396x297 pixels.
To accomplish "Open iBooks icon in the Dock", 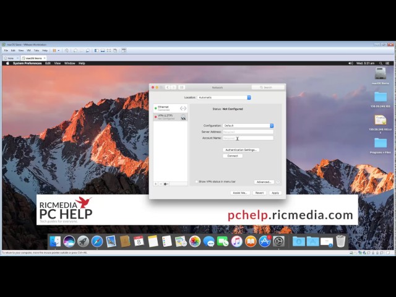I will pos(251,241).
